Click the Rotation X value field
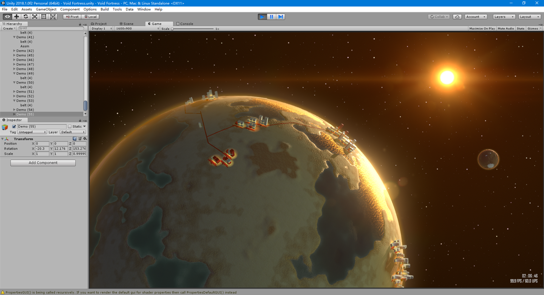 coord(42,149)
